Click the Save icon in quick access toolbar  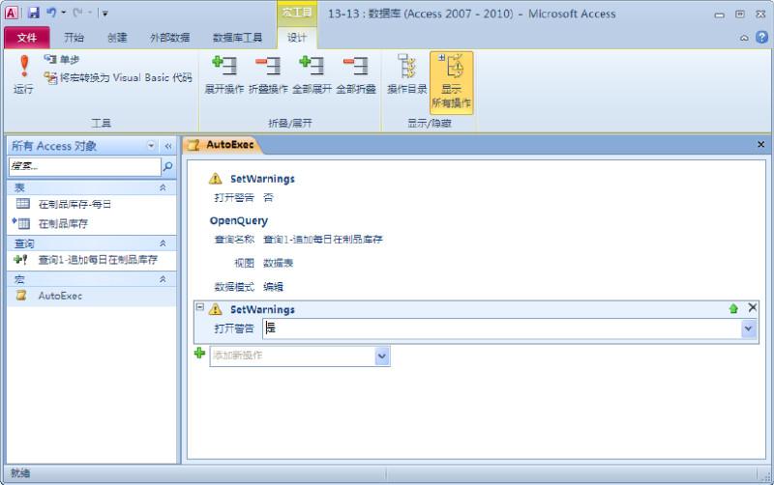click(x=34, y=13)
